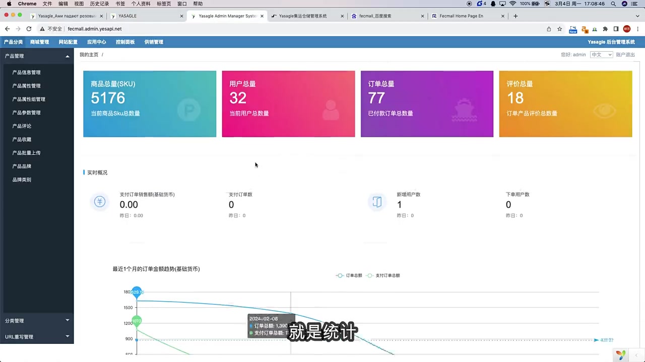Open a new browser tab
The width and height of the screenshot is (645, 362).
(515, 16)
